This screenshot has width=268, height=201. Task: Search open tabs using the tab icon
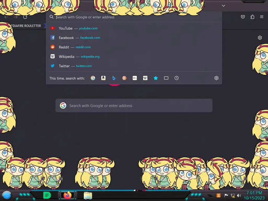(x=166, y=78)
